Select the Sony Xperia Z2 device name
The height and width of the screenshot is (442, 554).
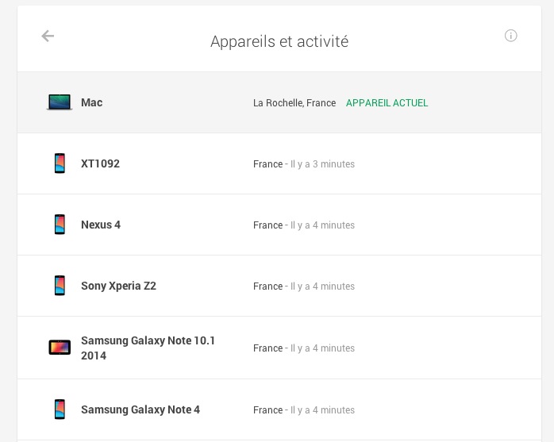tap(118, 286)
